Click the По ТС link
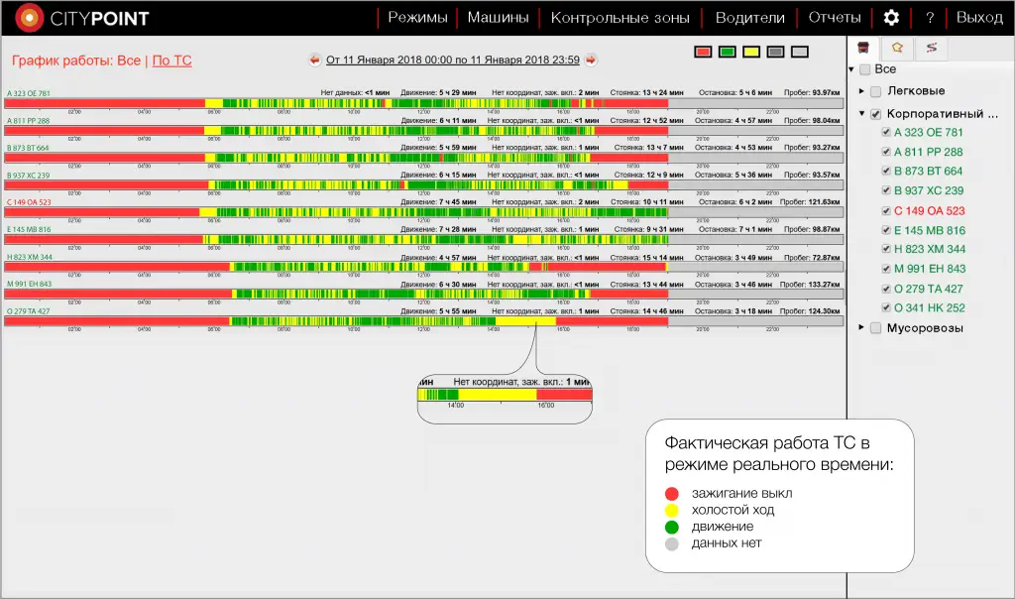The image size is (1015, 599). (171, 60)
